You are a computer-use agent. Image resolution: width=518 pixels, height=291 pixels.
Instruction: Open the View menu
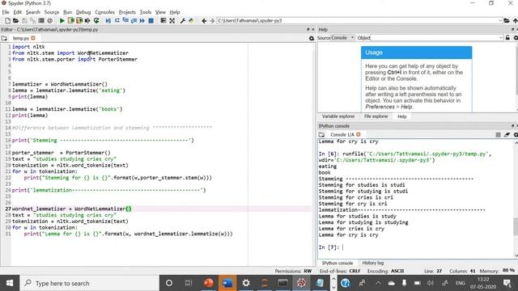[160, 12]
